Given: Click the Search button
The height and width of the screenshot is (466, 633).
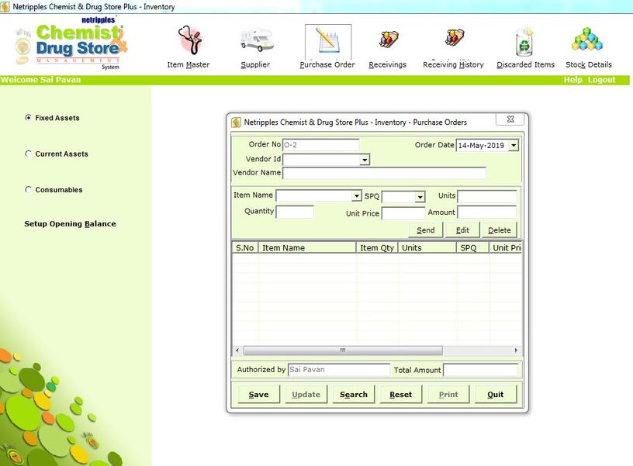Looking at the screenshot, I should 354,394.
